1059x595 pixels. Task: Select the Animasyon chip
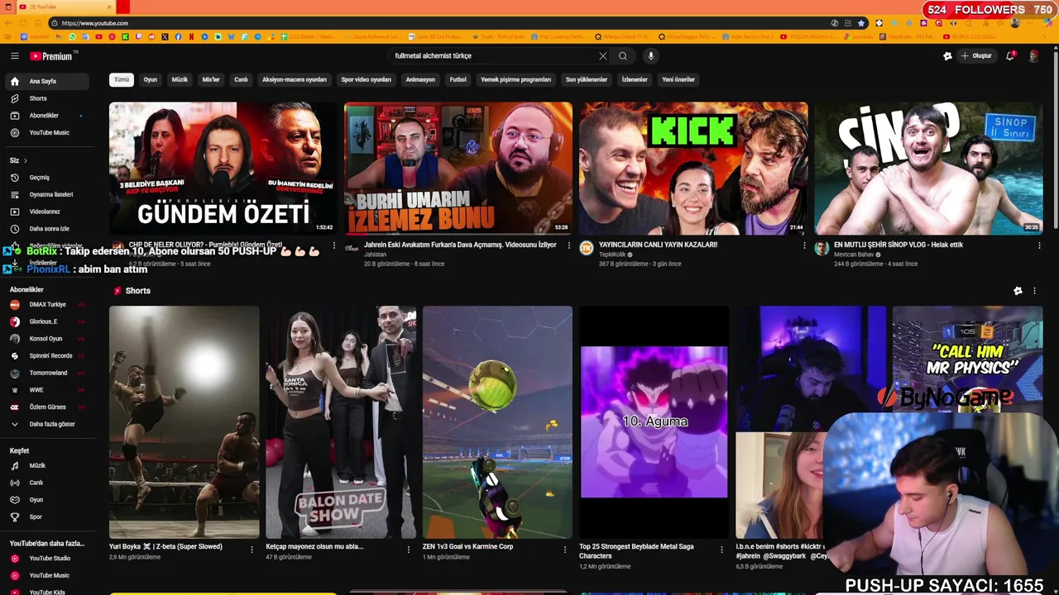point(420,79)
